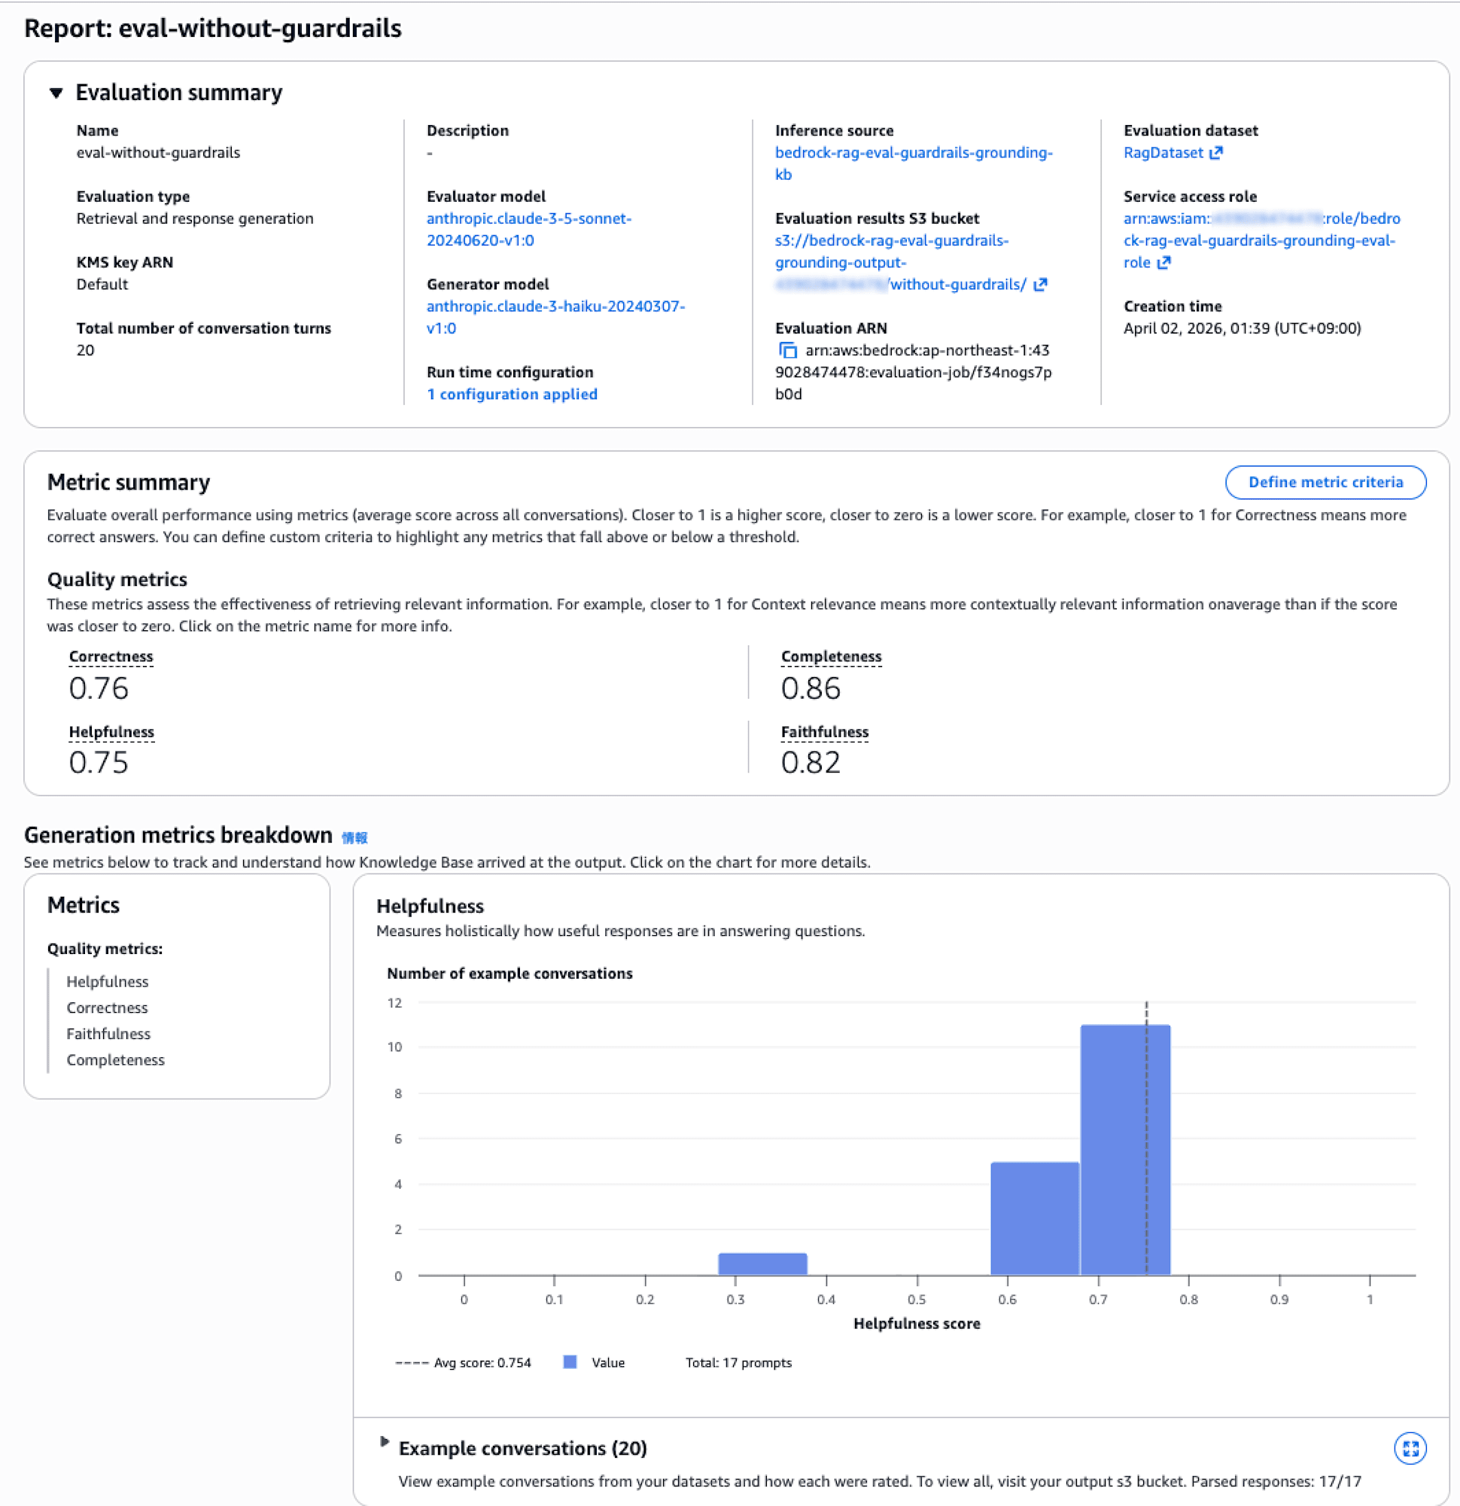Collapse the Evaluation summary section
This screenshot has height=1506, width=1460.
[x=56, y=93]
